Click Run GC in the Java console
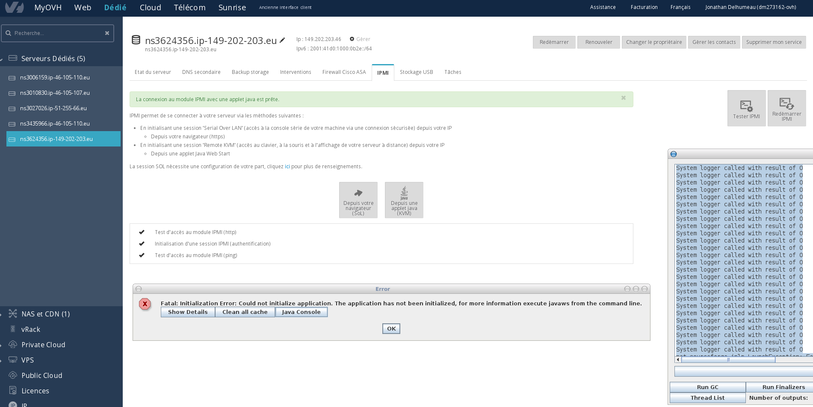The width and height of the screenshot is (813, 407). point(707,387)
